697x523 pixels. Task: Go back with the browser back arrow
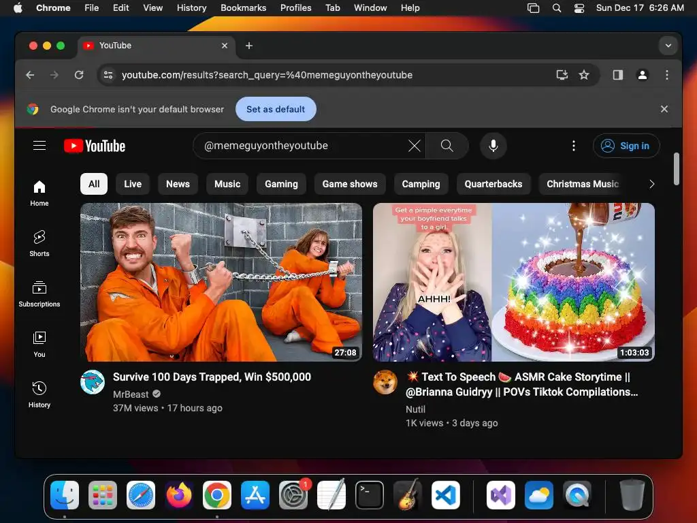30,75
